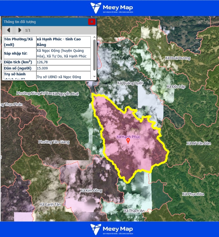Click the Xã Phục Hòa label
This screenshot has height=237, width=219.
click(x=193, y=194)
